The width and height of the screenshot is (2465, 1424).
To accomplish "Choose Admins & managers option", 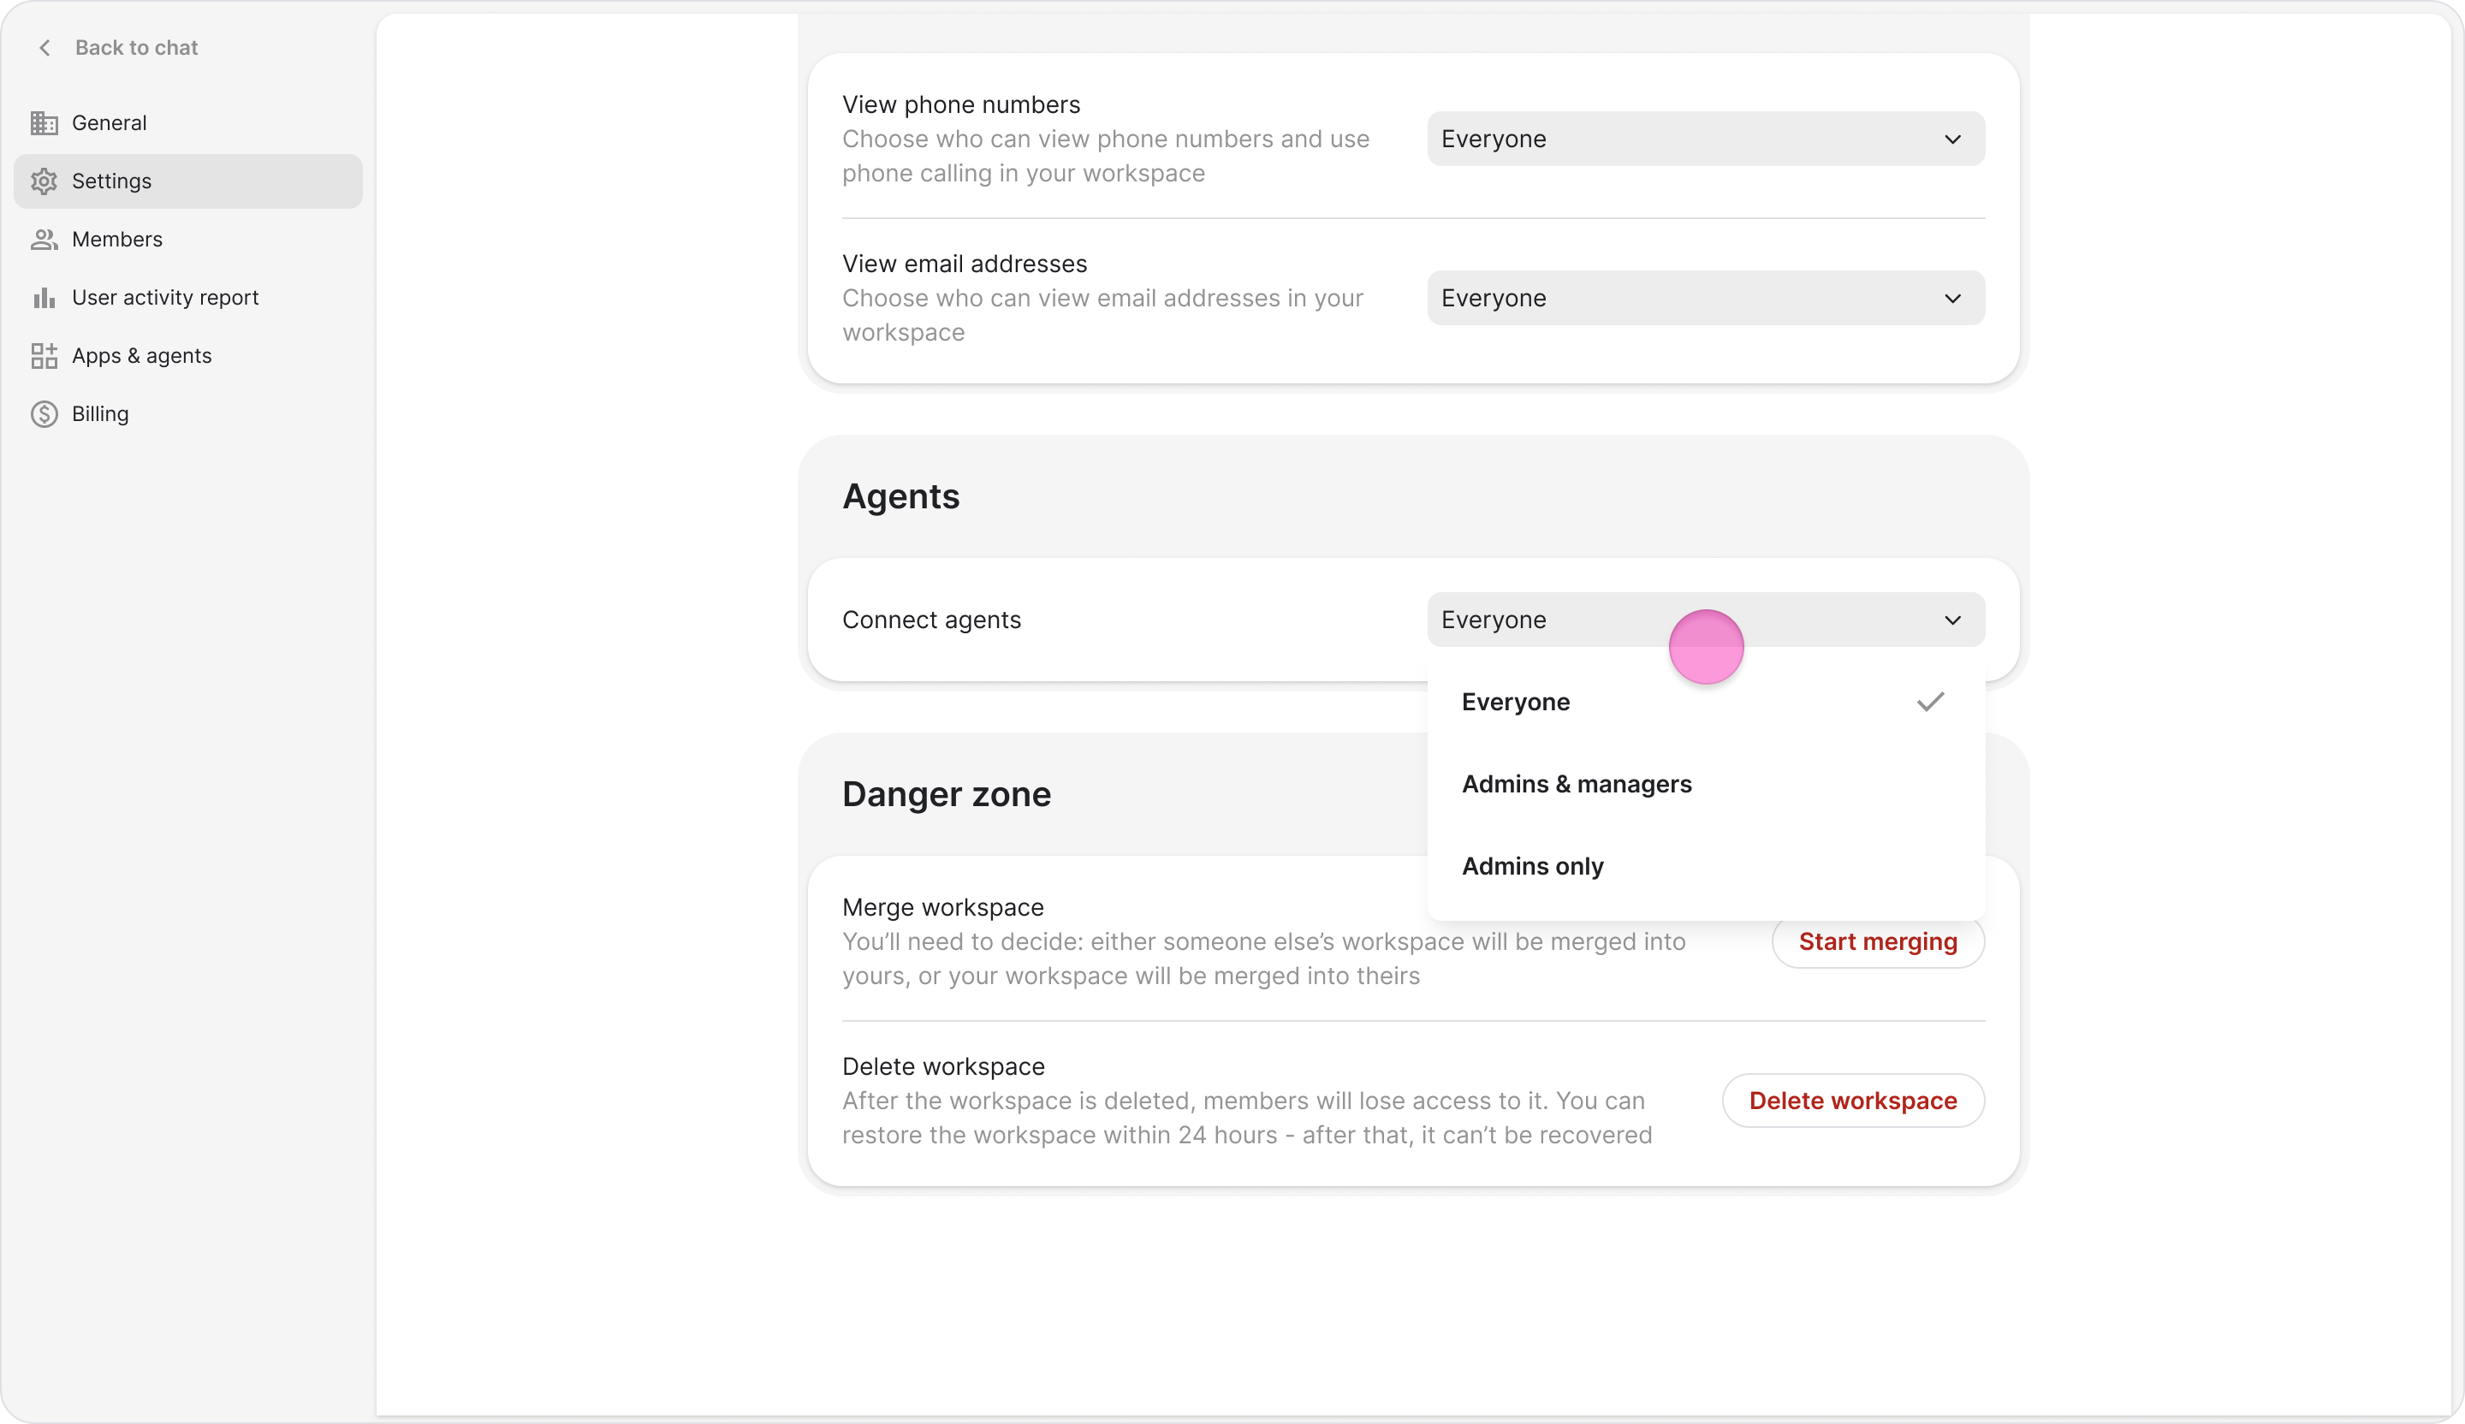I will [x=1706, y=785].
